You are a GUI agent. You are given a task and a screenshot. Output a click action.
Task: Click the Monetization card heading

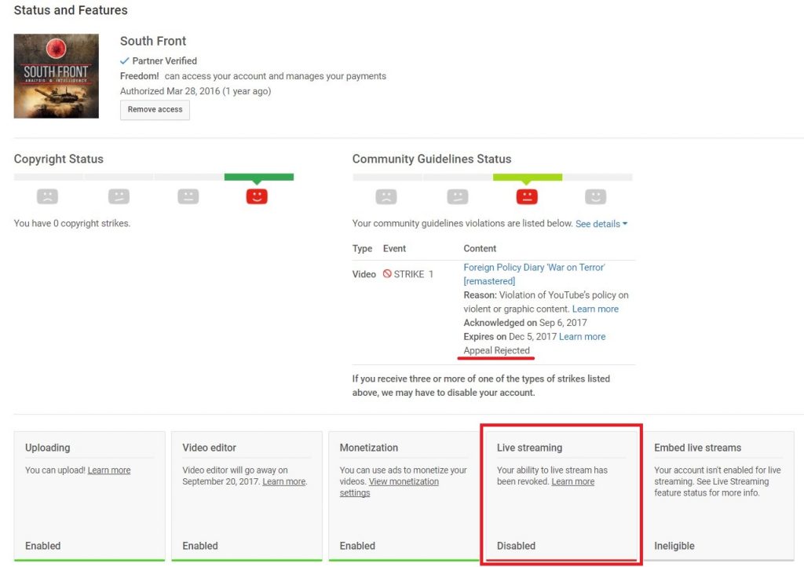[369, 448]
